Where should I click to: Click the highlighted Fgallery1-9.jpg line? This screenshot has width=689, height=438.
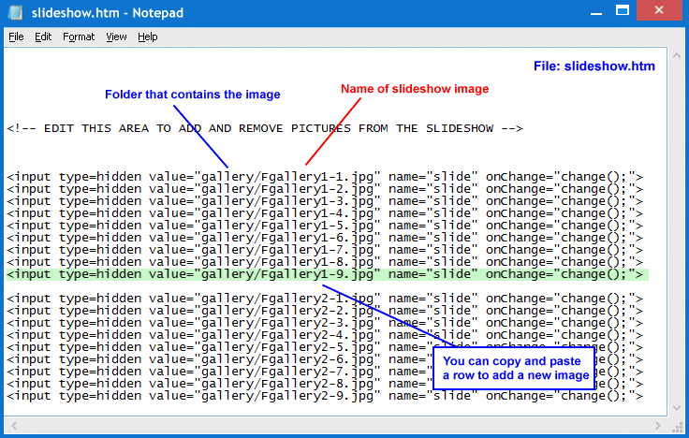328,274
